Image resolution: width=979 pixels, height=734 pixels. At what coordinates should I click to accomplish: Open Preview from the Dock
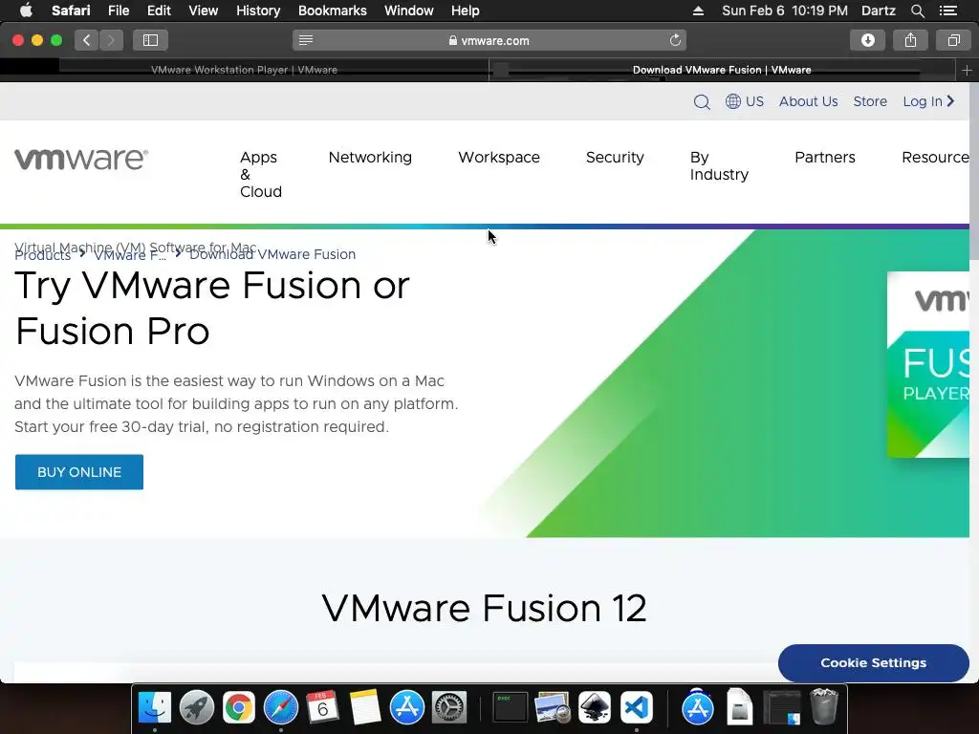pyautogui.click(x=553, y=708)
